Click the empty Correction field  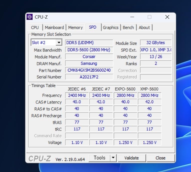pyautogui.click(x=156, y=70)
